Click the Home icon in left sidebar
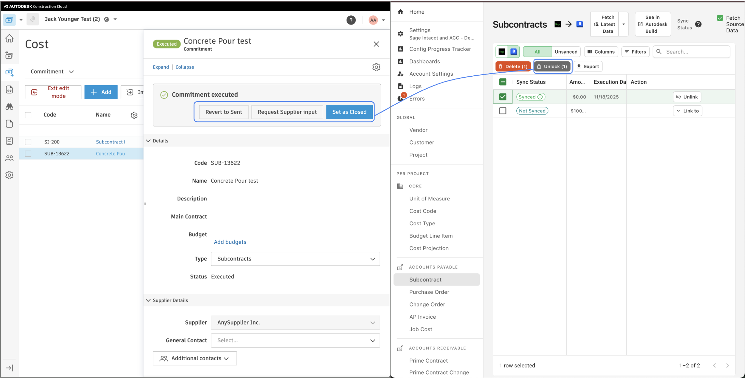The image size is (745, 379). tap(10, 39)
